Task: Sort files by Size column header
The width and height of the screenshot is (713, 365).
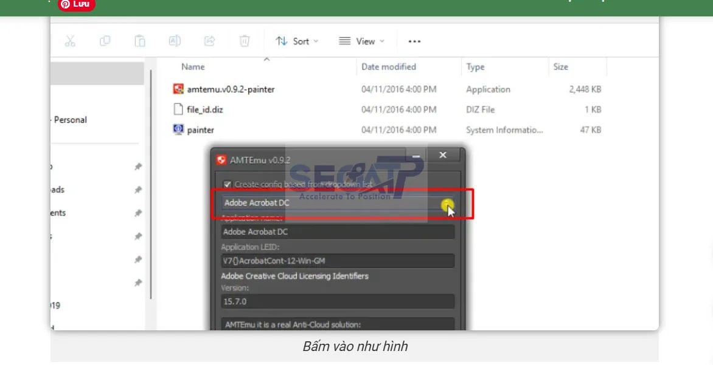Action: pyautogui.click(x=561, y=67)
